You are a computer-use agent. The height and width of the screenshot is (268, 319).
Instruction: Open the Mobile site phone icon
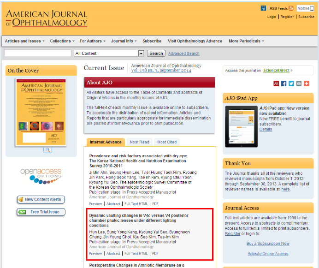tap(312, 8)
